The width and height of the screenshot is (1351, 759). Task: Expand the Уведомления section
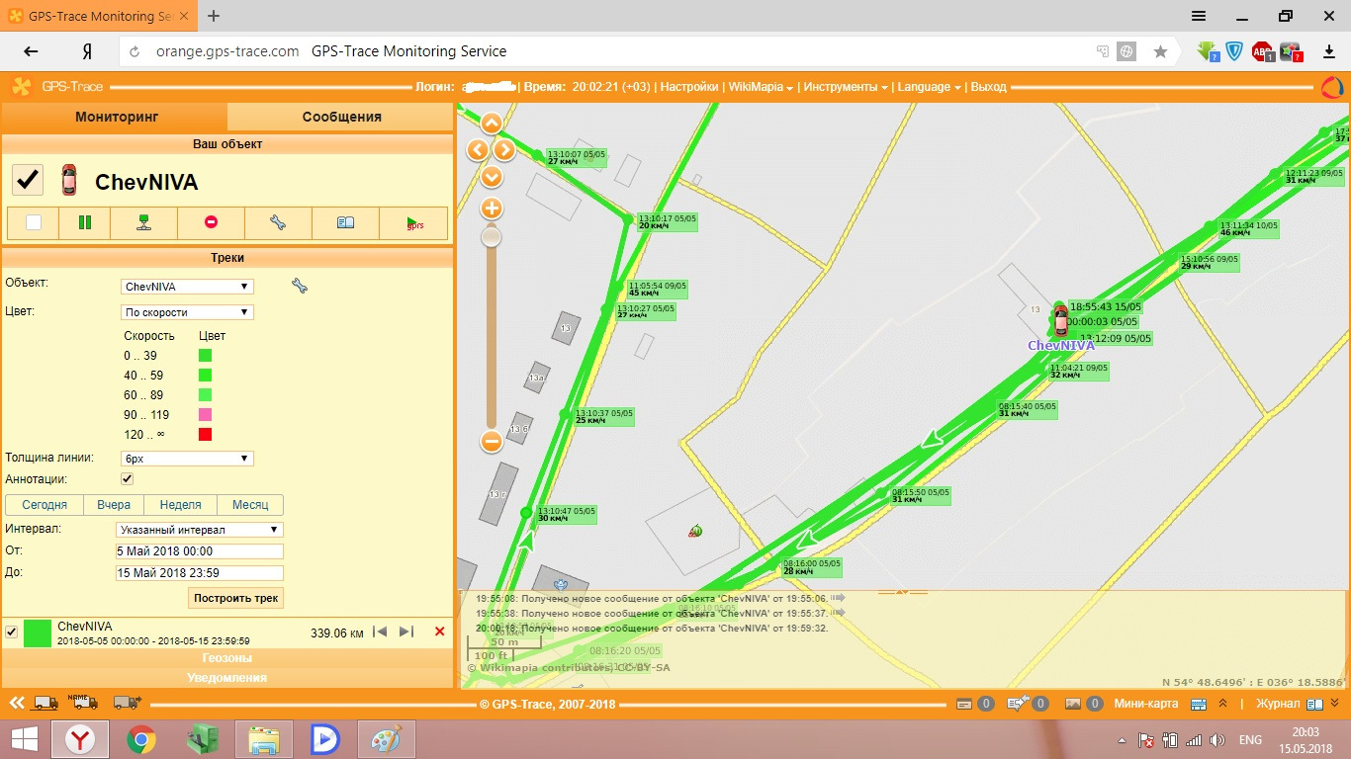point(227,678)
